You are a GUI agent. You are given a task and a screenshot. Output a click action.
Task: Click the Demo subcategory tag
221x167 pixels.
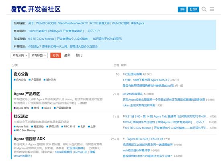[x=46, y=108]
